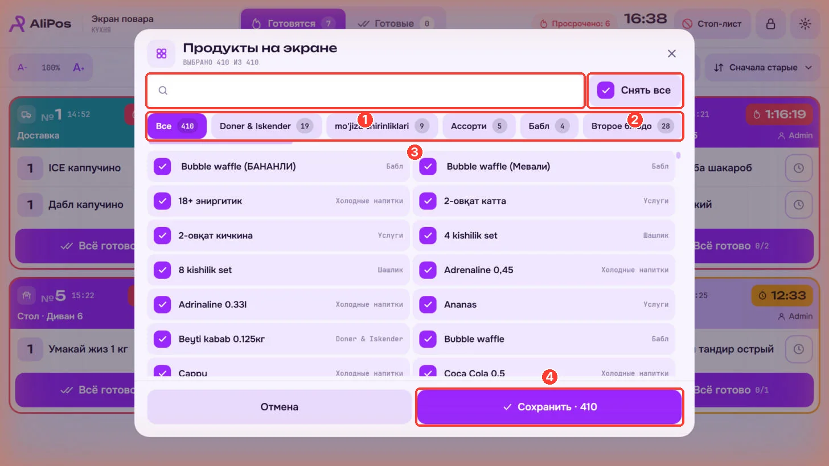829x466 pixels.
Task: Uncheck 2-овқат катта checkbox
Action: pos(428,201)
